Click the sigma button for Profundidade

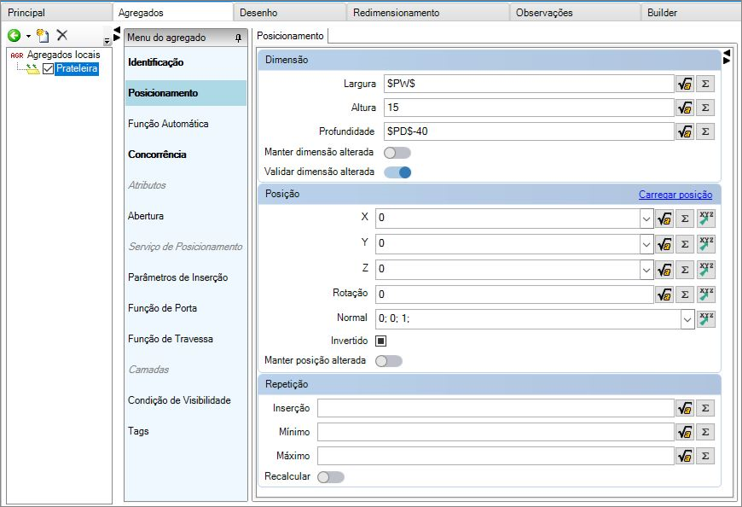tap(705, 131)
